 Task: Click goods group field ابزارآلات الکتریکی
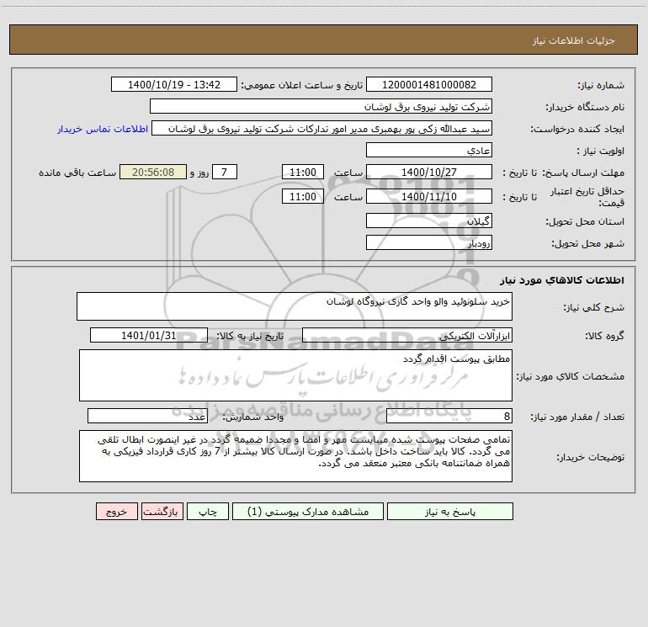tap(407, 335)
